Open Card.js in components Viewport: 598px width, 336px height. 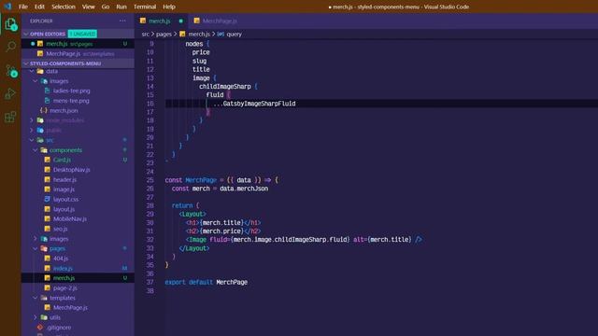[62, 160]
